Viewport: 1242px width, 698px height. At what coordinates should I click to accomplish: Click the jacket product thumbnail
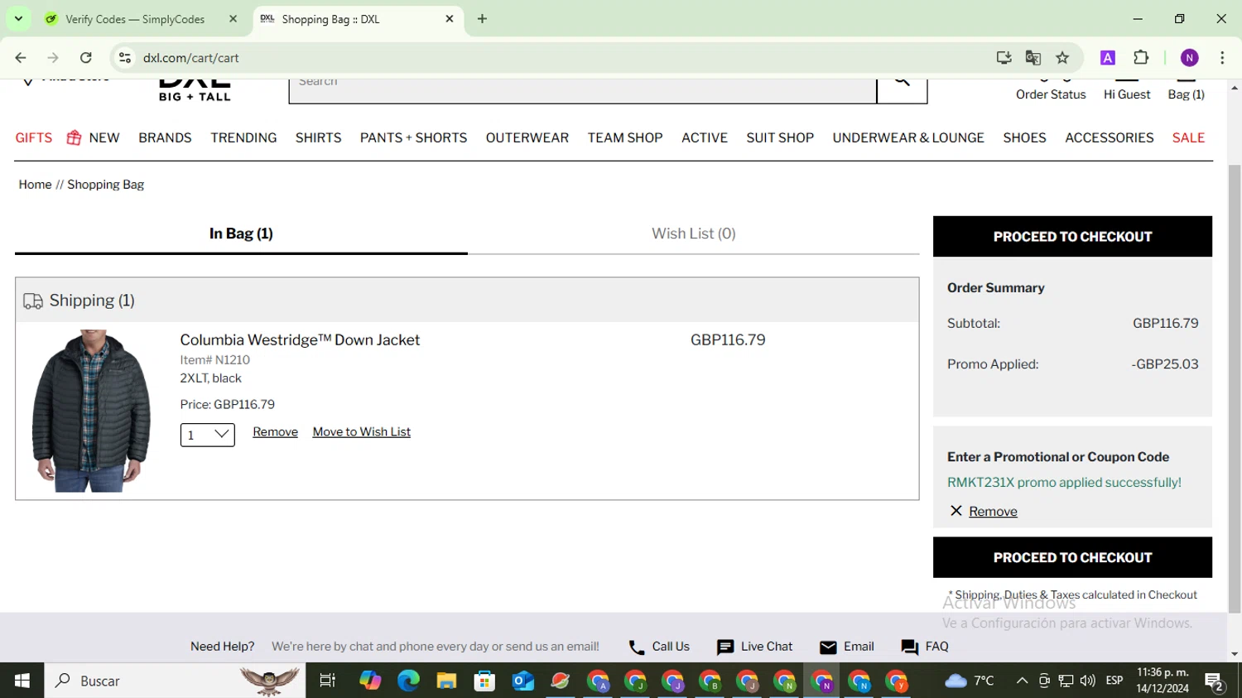(x=91, y=411)
